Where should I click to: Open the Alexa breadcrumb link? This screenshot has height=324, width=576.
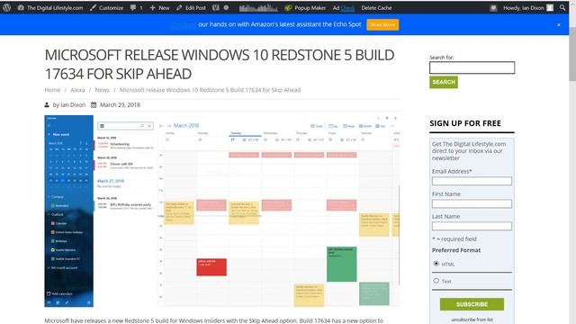[77, 90]
